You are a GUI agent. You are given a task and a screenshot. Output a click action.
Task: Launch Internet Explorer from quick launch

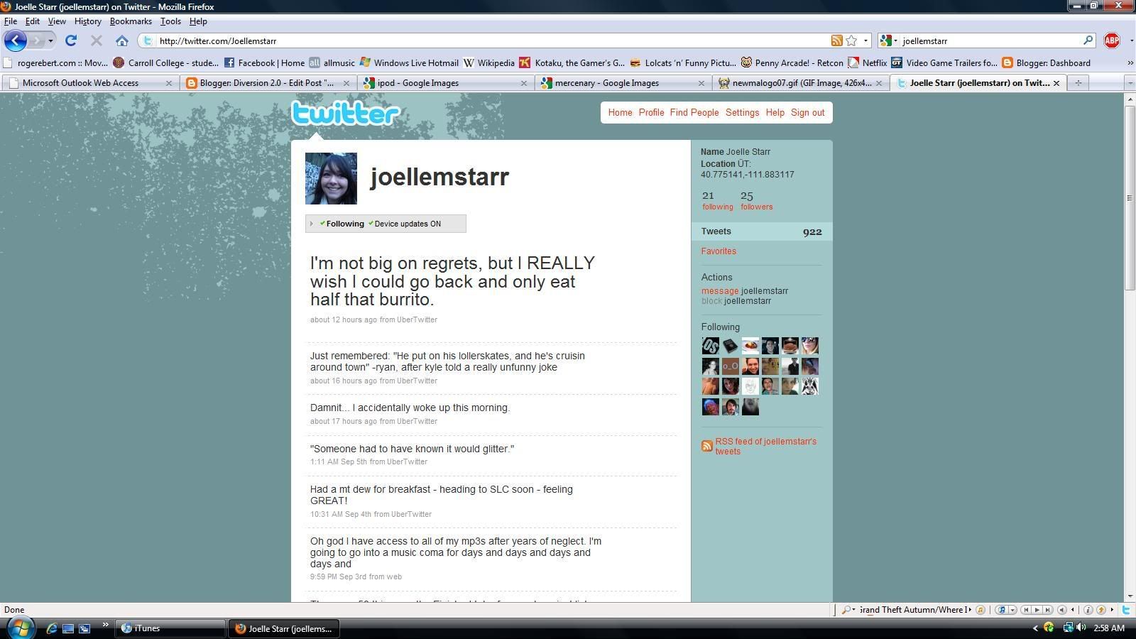tap(51, 628)
